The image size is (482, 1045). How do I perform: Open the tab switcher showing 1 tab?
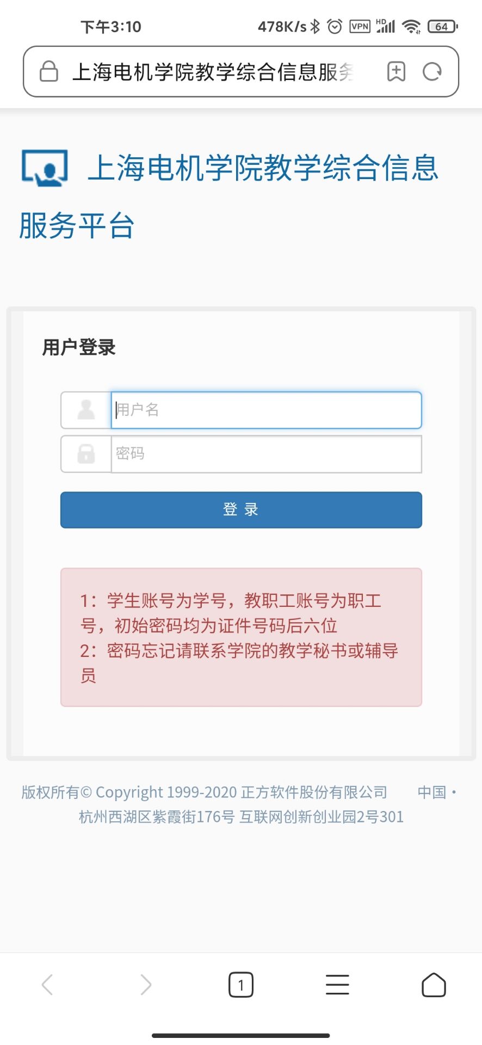click(241, 984)
